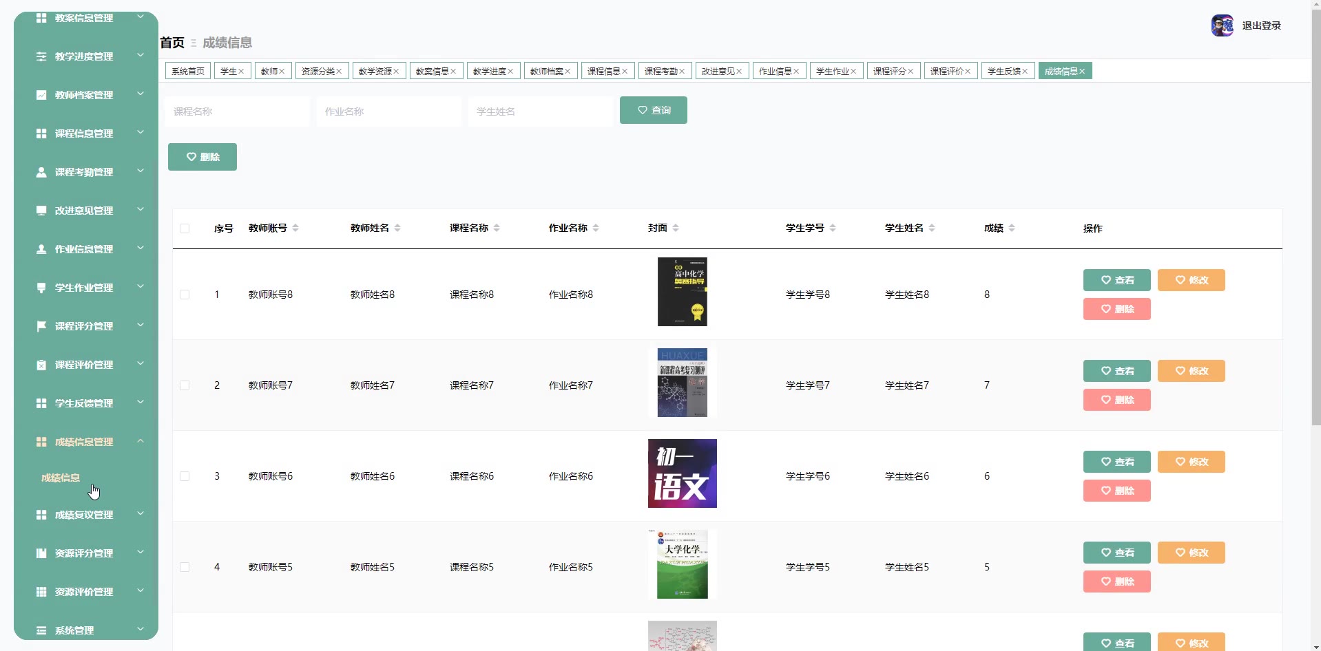Viewport: 1321px width, 651px height.
Task: Click the 修改 button for 教师账号5
Action: (1192, 553)
